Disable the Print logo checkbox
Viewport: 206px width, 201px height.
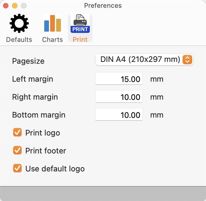[x=17, y=132]
